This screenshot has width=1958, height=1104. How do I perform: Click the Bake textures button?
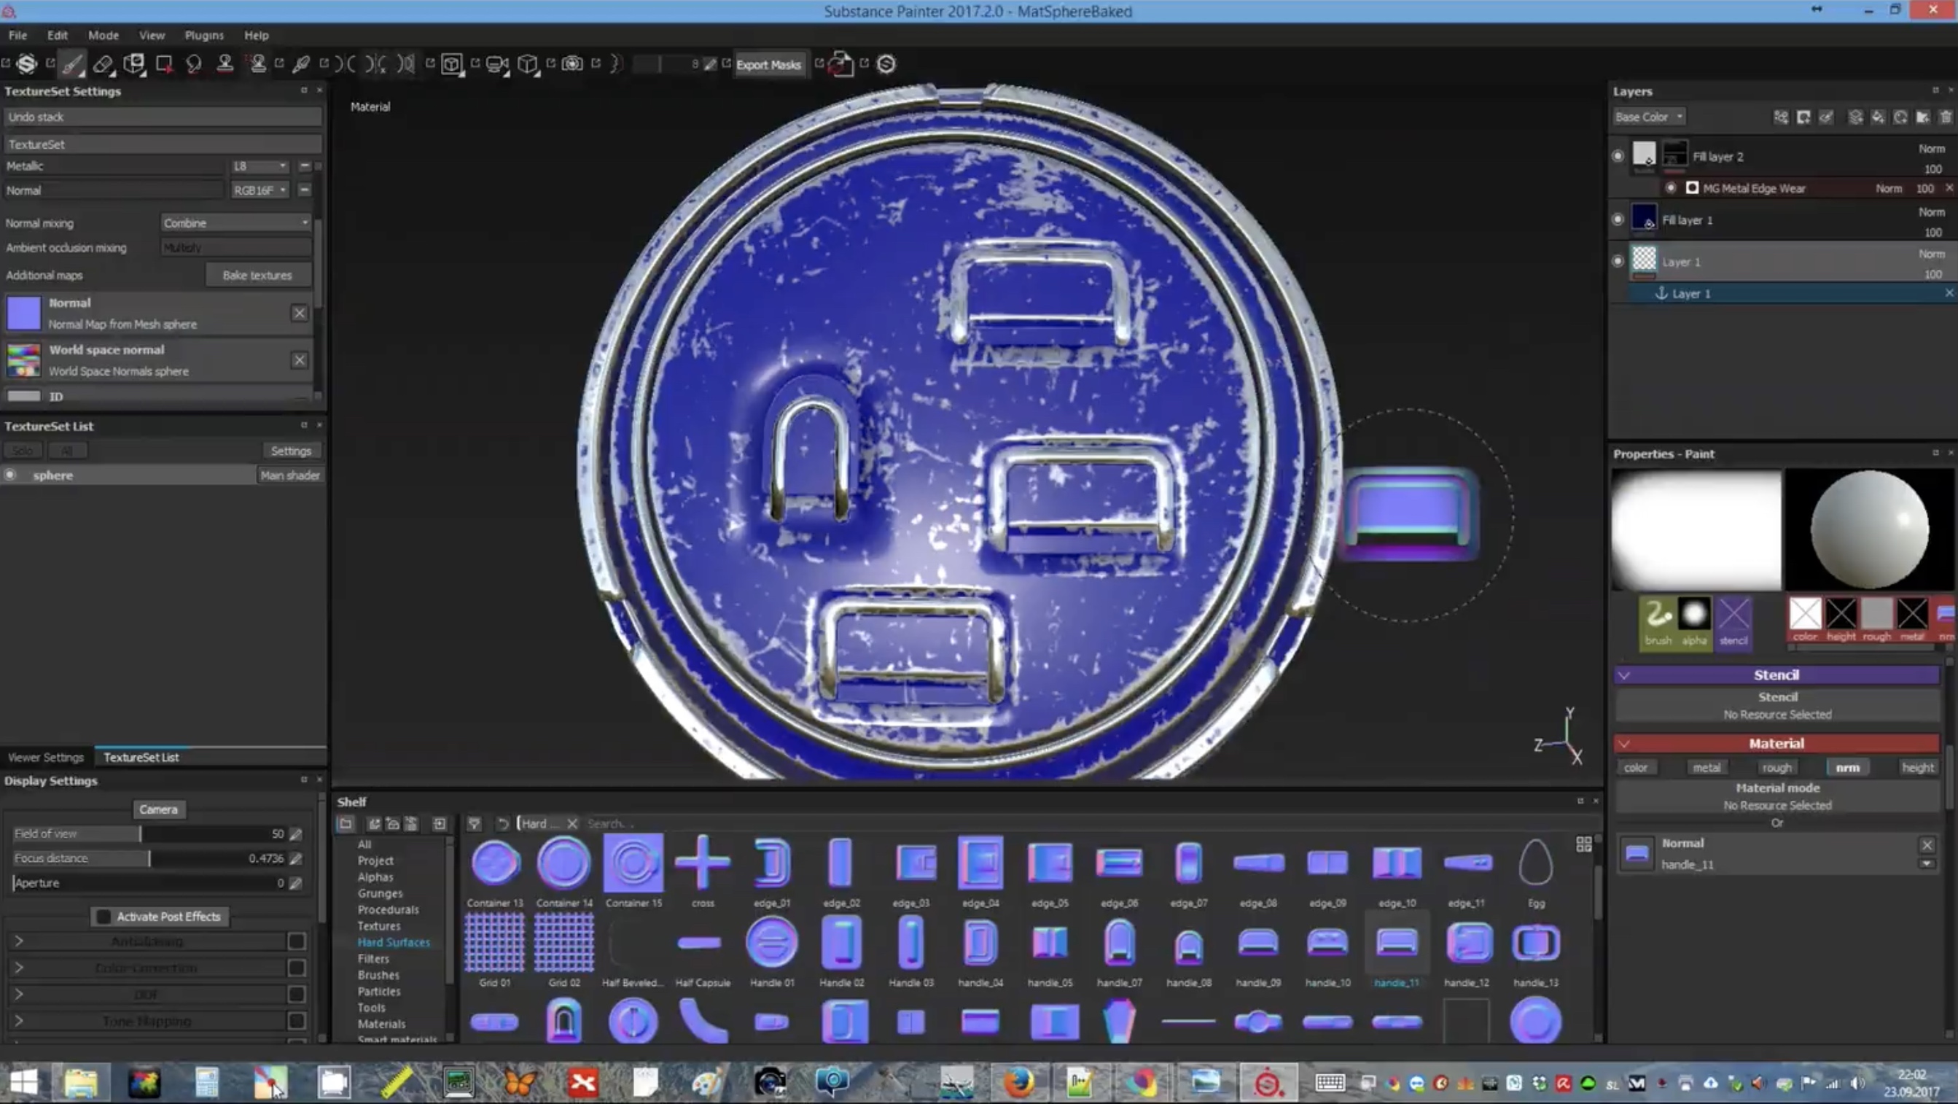[257, 275]
